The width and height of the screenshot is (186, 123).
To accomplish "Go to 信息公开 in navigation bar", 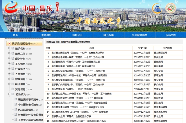I will point(77,35).
